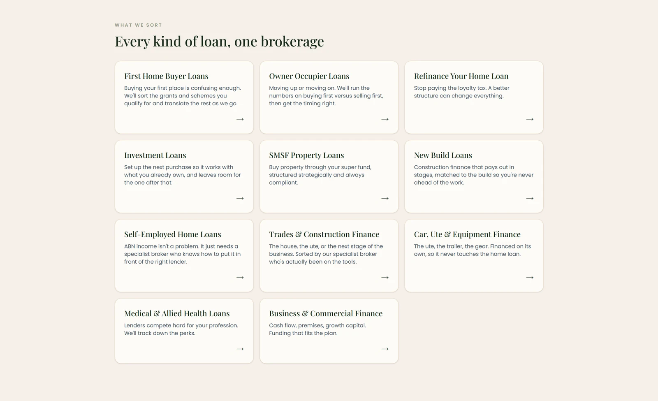Open the Owner Occupier Loans title

309,76
